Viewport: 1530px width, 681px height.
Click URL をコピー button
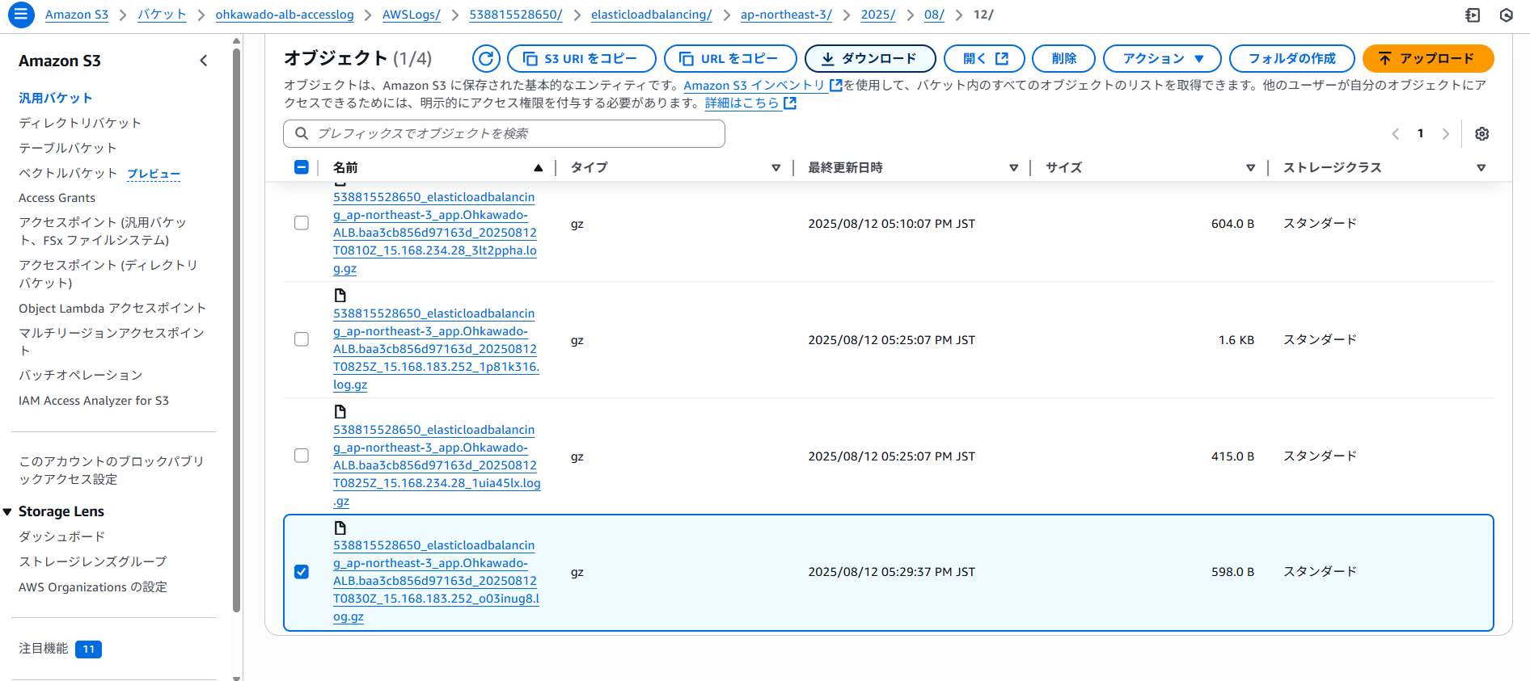730,58
